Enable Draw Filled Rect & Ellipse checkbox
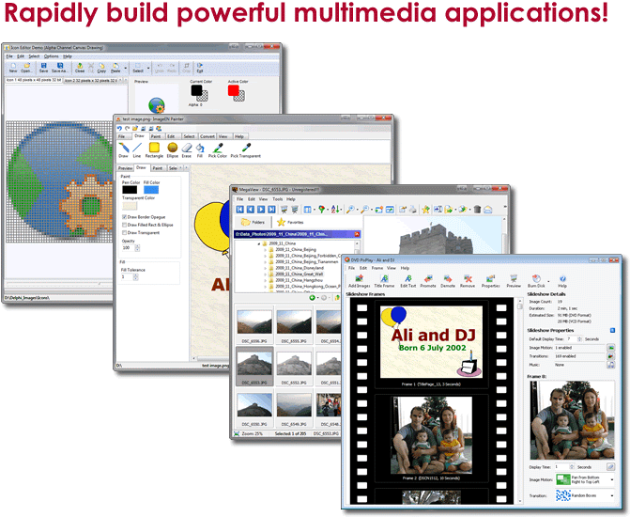This screenshot has height=517, width=630. (x=125, y=225)
